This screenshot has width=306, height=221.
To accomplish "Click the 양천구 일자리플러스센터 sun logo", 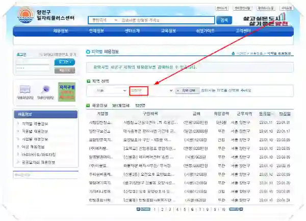I will (23, 15).
